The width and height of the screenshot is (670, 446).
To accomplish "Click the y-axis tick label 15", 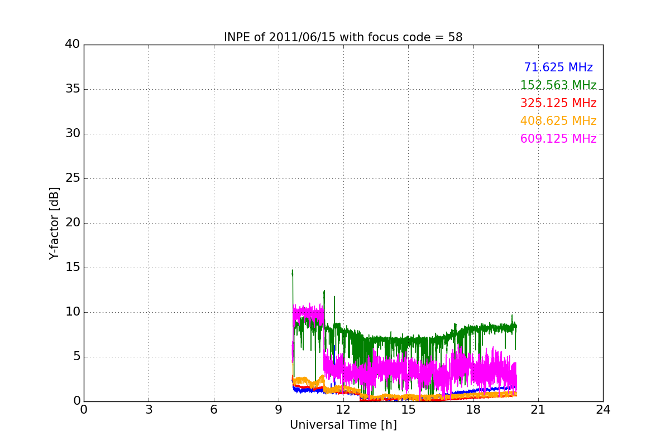I will point(73,268).
